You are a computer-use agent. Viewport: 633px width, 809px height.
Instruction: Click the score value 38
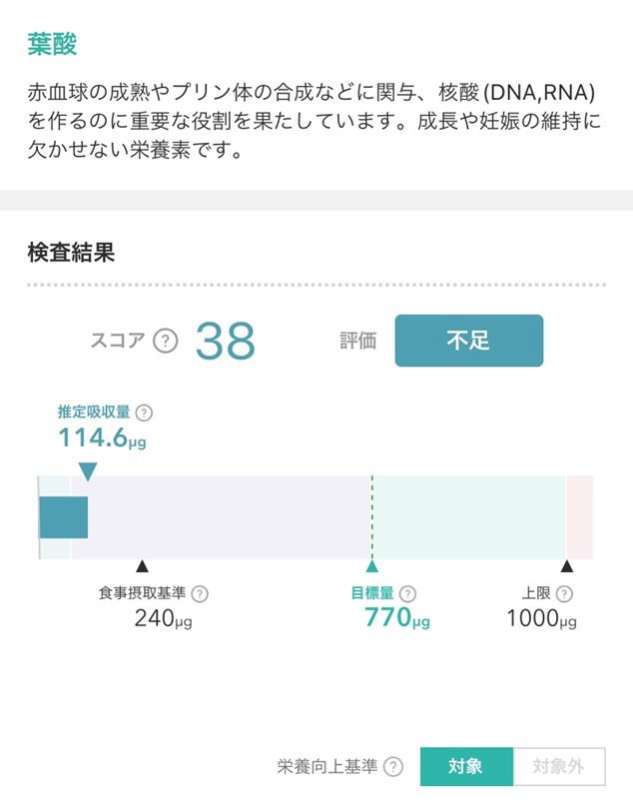pyautogui.click(x=226, y=341)
